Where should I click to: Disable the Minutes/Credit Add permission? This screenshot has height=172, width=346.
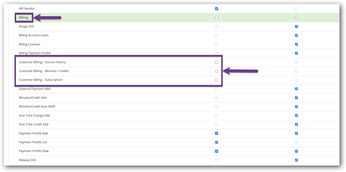296,98
